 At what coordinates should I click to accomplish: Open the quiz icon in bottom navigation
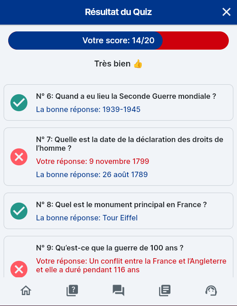tap(72, 291)
